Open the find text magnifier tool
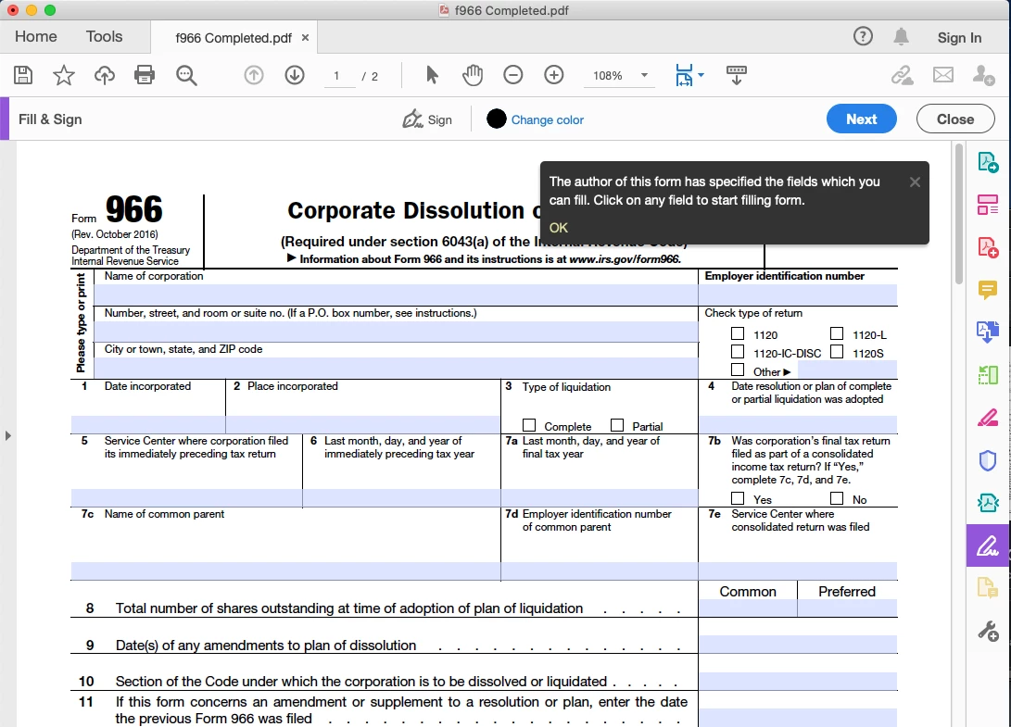1011x727 pixels. (186, 75)
